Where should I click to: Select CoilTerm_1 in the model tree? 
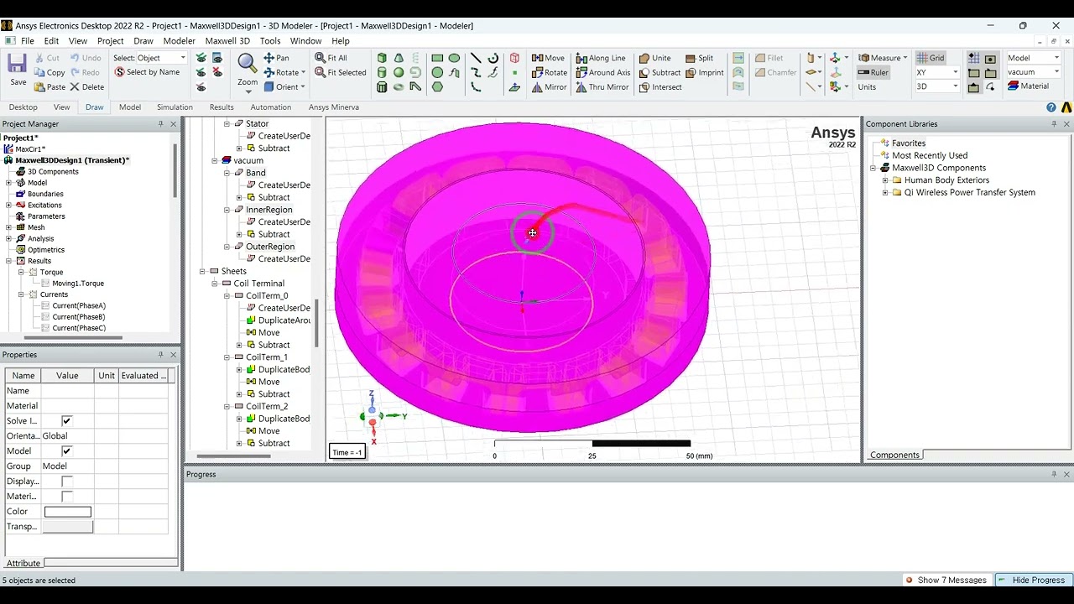point(267,357)
